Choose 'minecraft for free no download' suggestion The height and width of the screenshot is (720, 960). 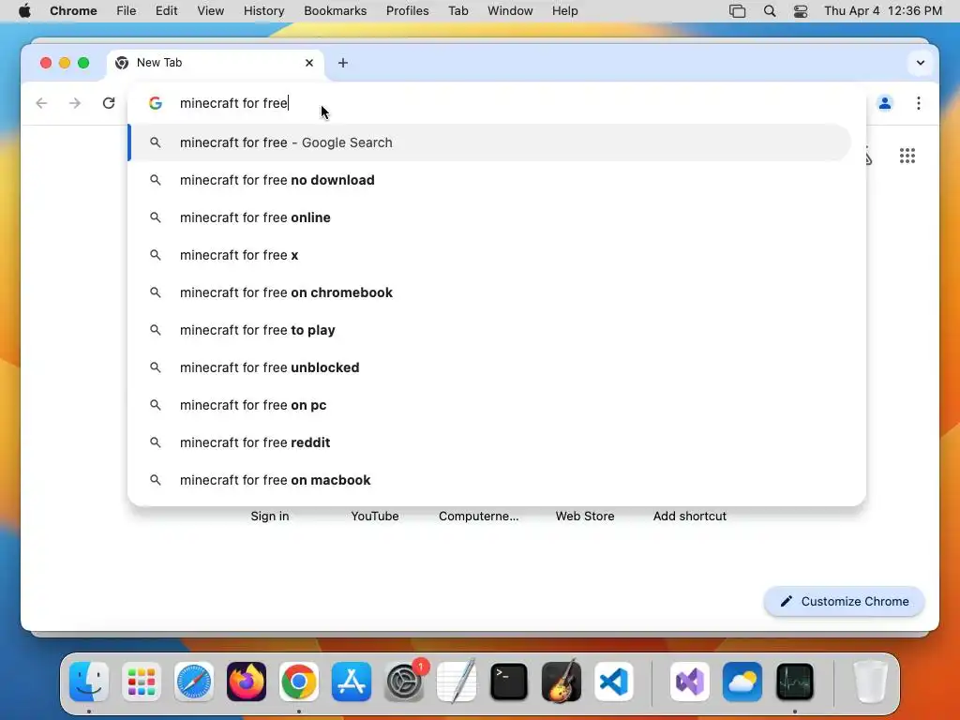tap(489, 180)
